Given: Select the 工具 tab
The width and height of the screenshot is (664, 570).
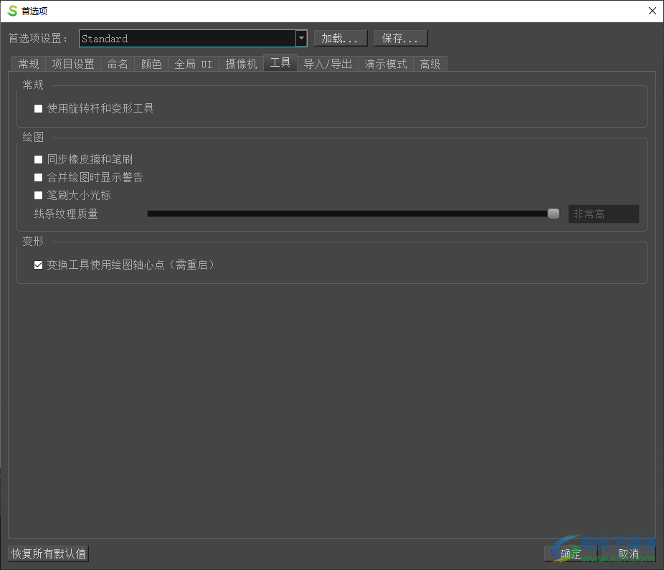Looking at the screenshot, I should pyautogui.click(x=280, y=62).
